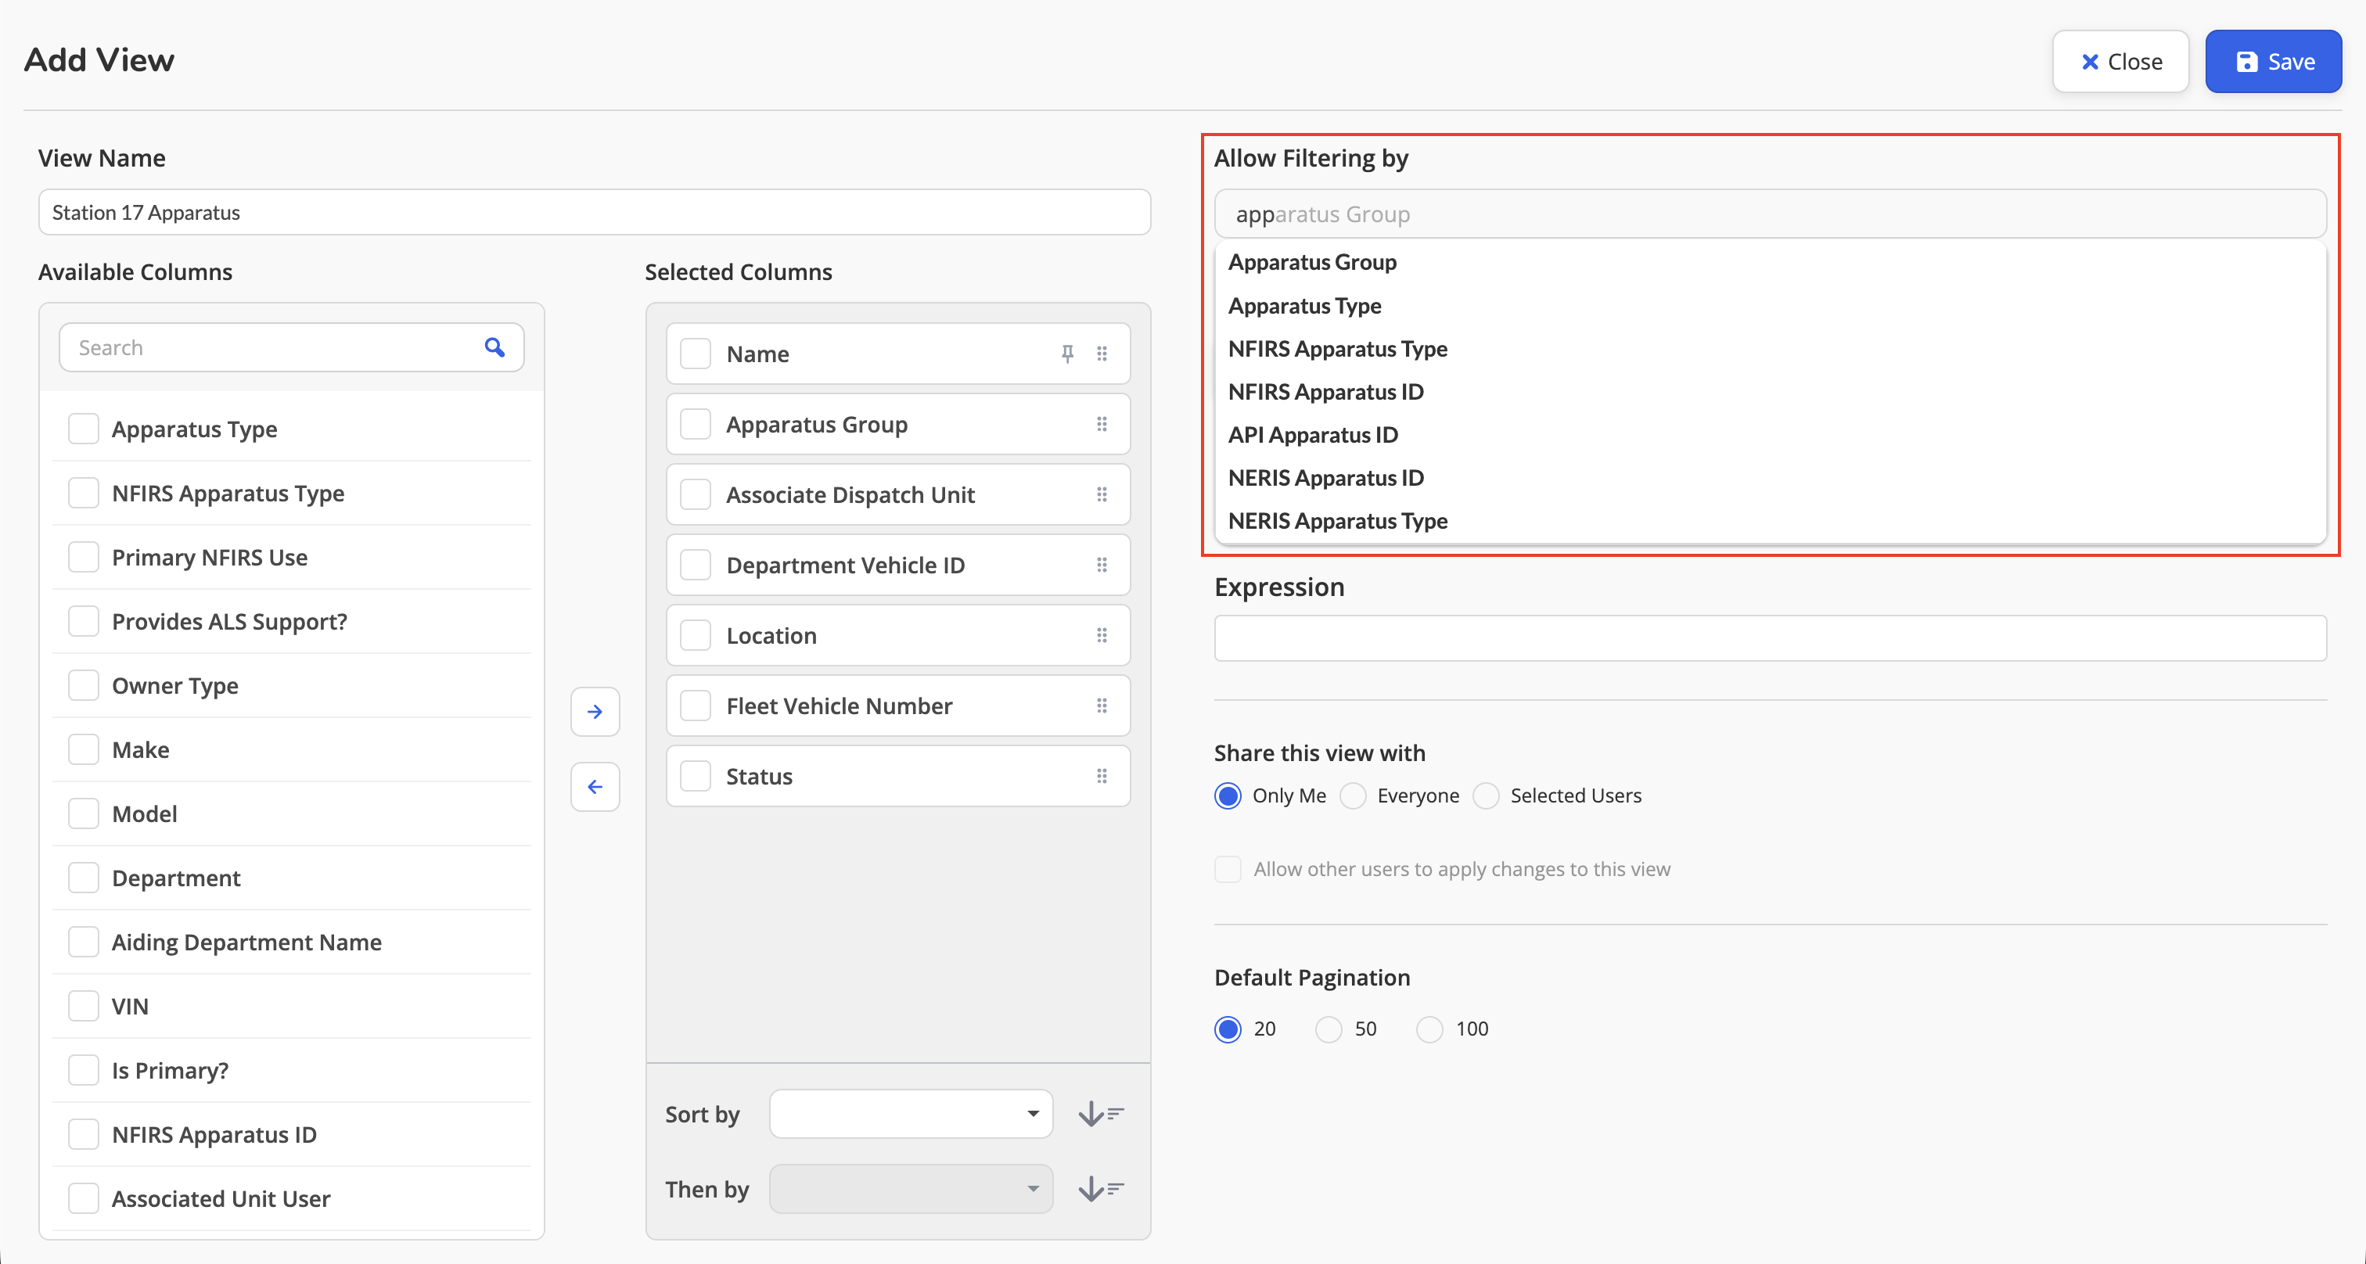Image resolution: width=2366 pixels, height=1264 pixels.
Task: Choose NFIRS Apparatus Type from filter suggestions
Action: point(1337,349)
